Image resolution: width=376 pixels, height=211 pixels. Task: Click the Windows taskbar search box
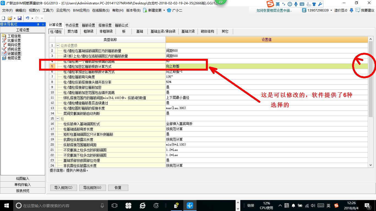point(60,206)
